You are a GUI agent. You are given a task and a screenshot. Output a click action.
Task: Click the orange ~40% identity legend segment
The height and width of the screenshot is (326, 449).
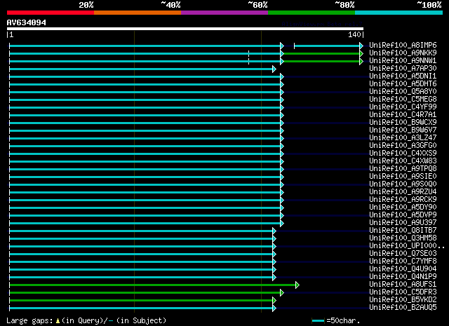point(138,13)
